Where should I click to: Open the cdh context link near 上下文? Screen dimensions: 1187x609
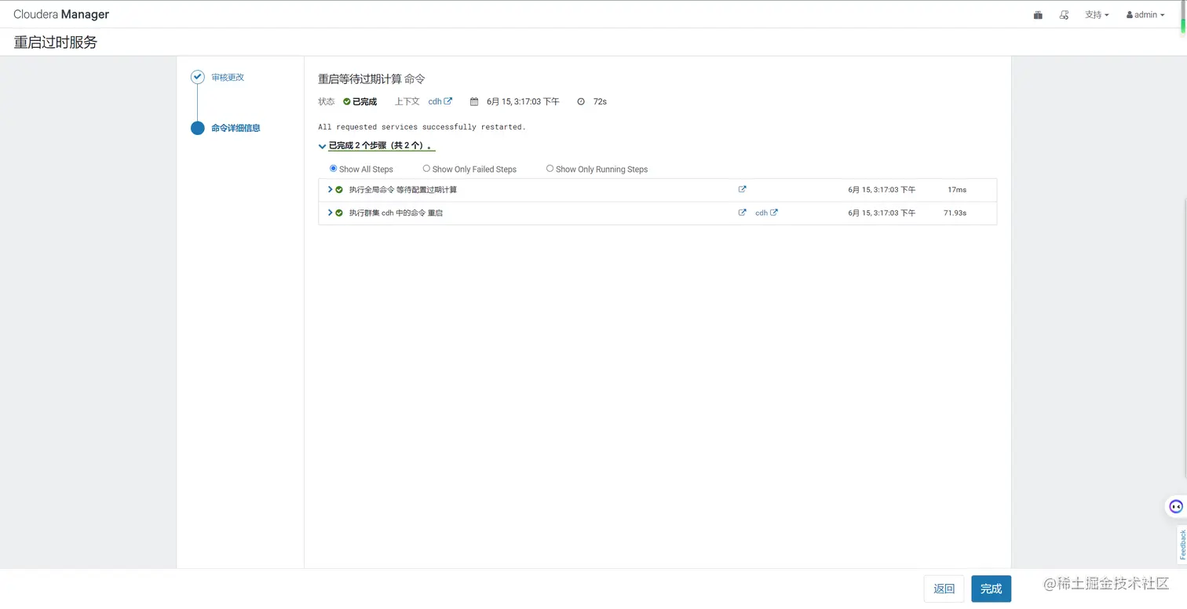[440, 101]
